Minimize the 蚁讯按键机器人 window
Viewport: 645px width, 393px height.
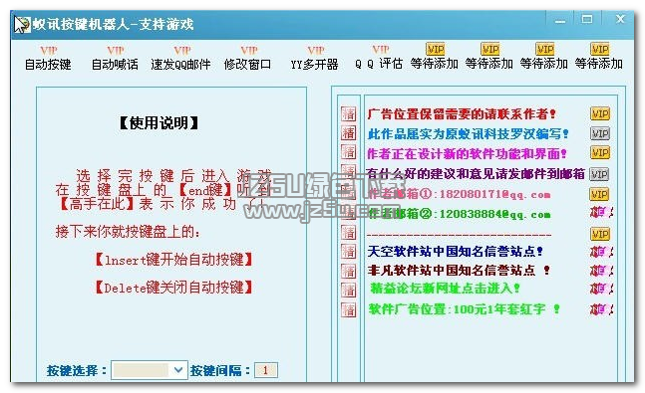tap(560, 20)
